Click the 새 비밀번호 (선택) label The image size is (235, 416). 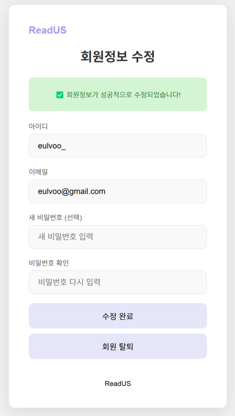[55, 218]
